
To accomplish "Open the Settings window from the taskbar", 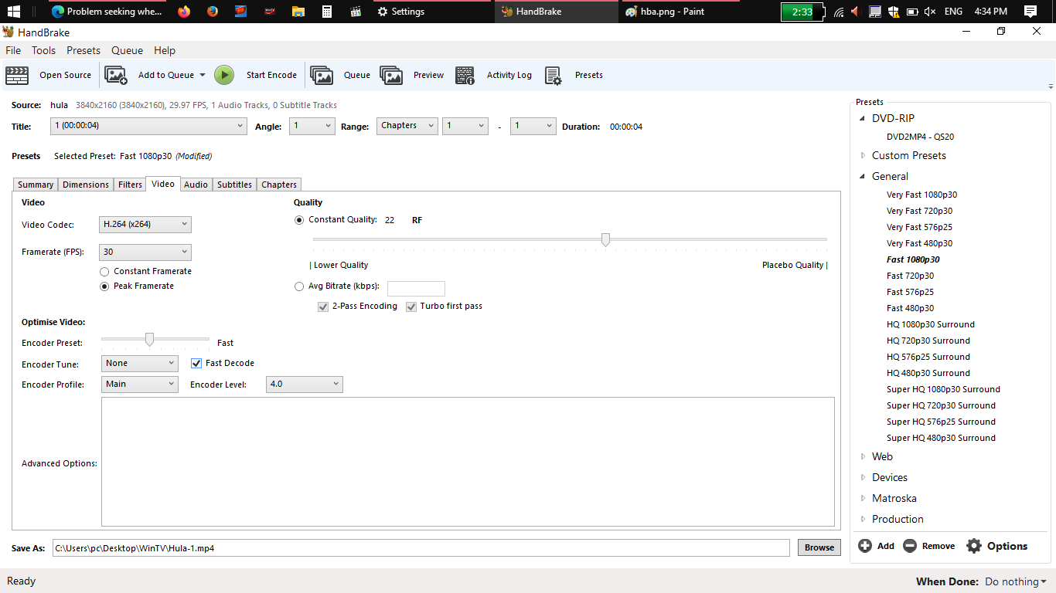I will [x=433, y=12].
